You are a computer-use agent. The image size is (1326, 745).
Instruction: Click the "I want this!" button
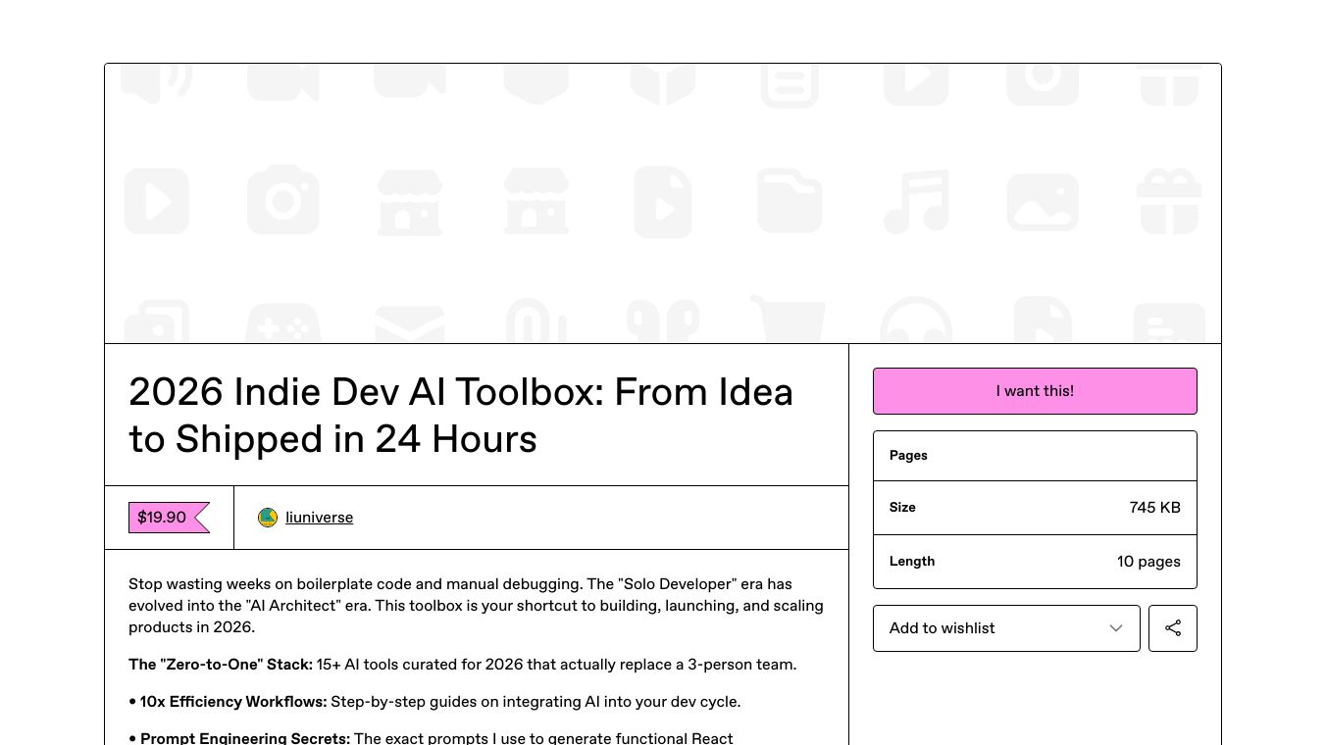click(1035, 390)
